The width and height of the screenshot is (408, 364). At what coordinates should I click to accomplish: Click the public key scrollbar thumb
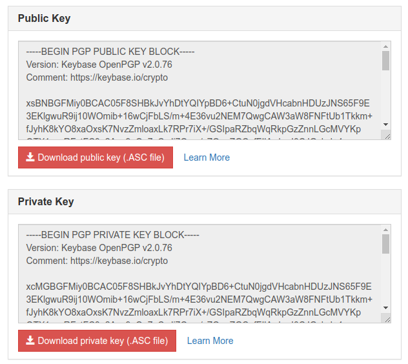pos(385,61)
